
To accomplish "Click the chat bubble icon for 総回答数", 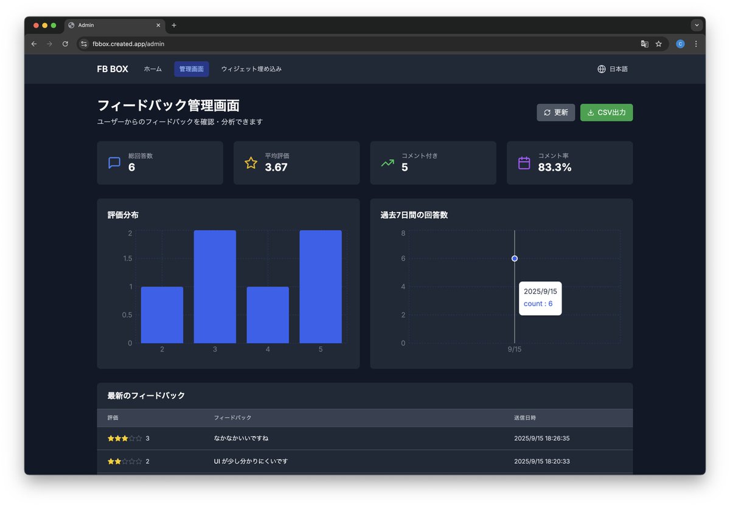I will tap(114, 163).
